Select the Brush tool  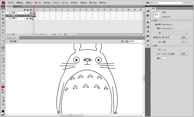[x=3, y=47]
